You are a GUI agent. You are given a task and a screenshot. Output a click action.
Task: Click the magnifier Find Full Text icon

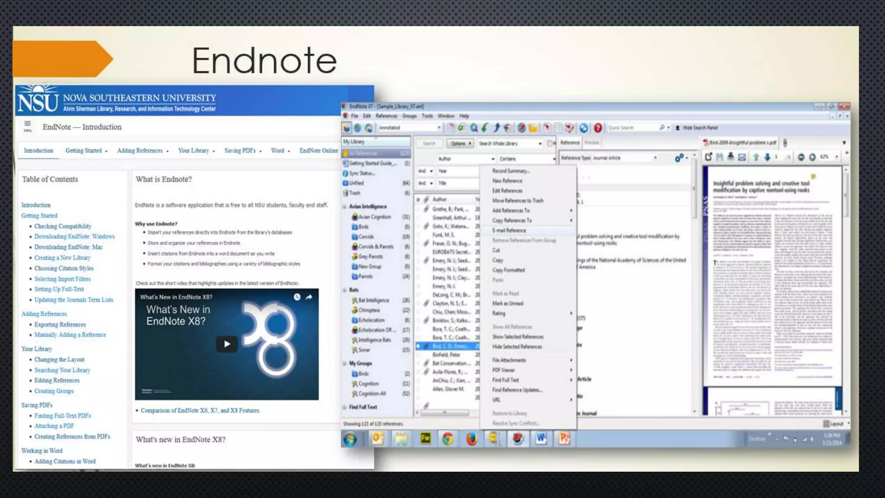pos(474,128)
